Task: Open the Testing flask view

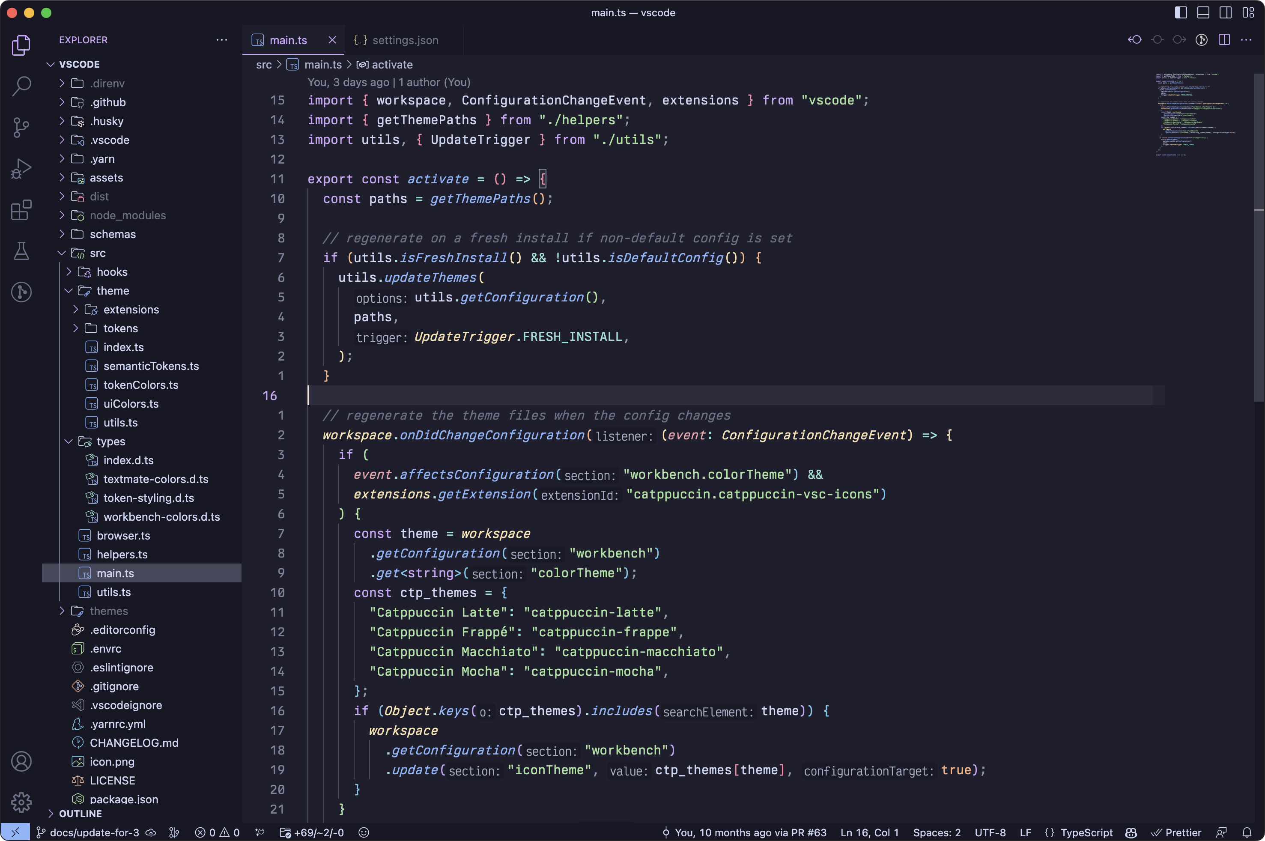Action: [21, 251]
